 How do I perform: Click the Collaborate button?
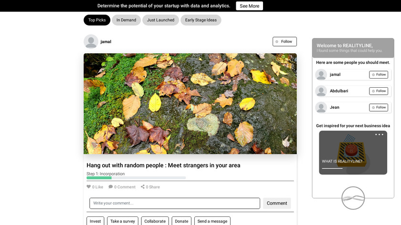tap(155, 221)
